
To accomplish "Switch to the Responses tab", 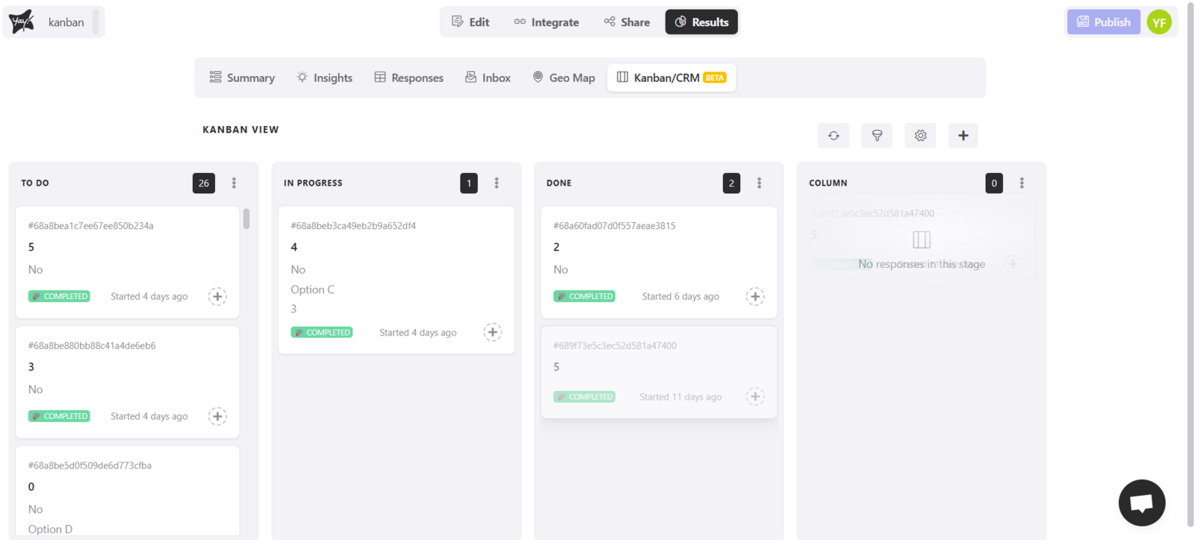I will [x=409, y=78].
